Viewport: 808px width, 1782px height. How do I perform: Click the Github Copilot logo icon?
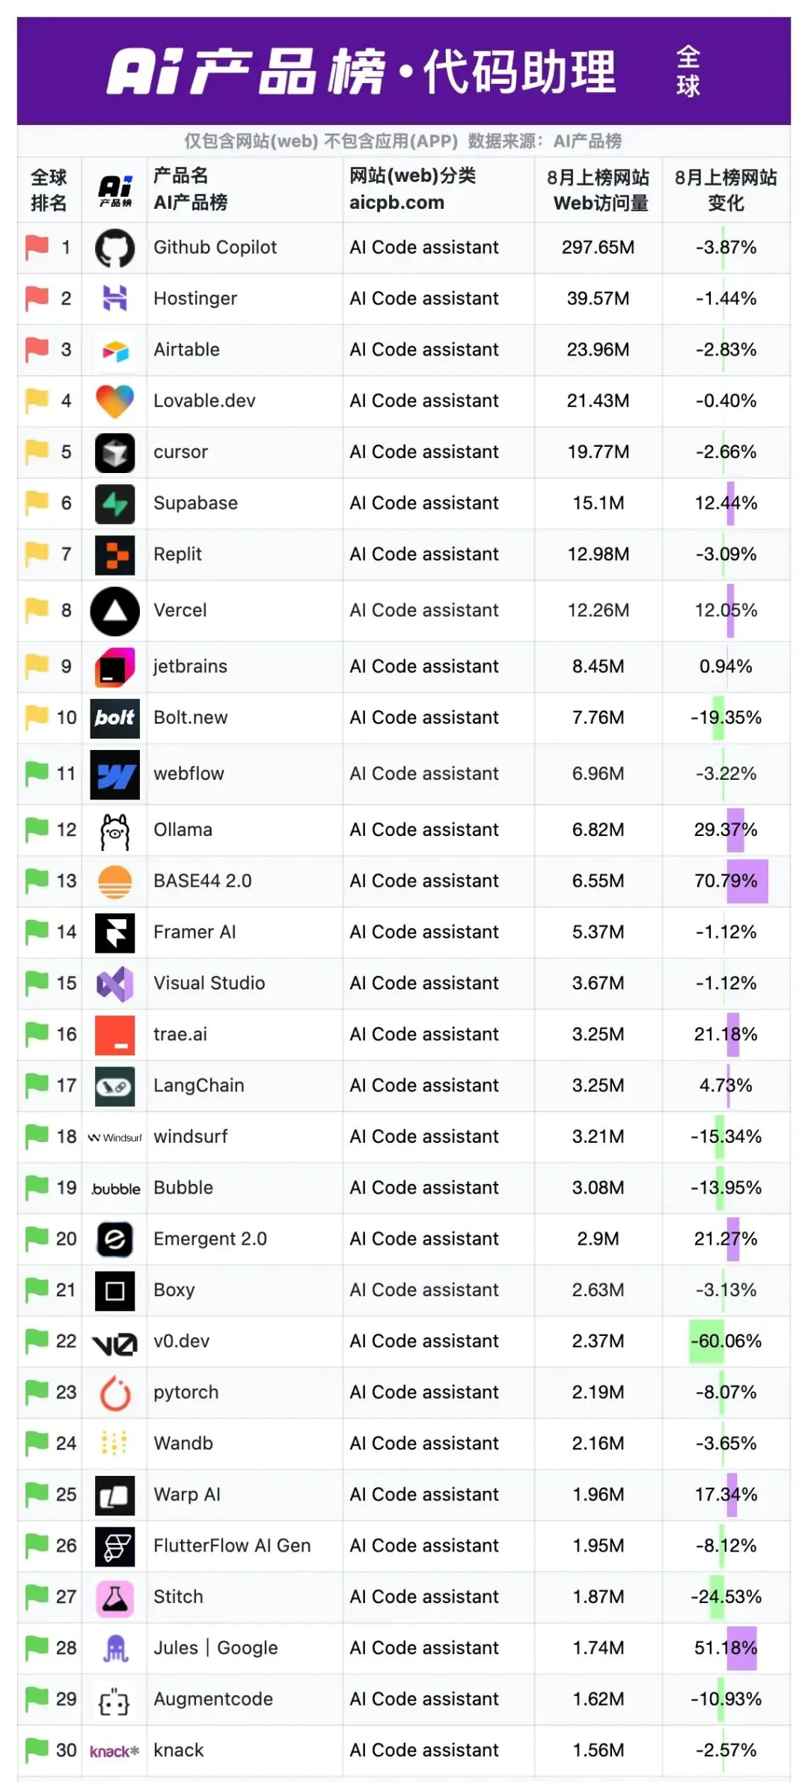point(114,248)
